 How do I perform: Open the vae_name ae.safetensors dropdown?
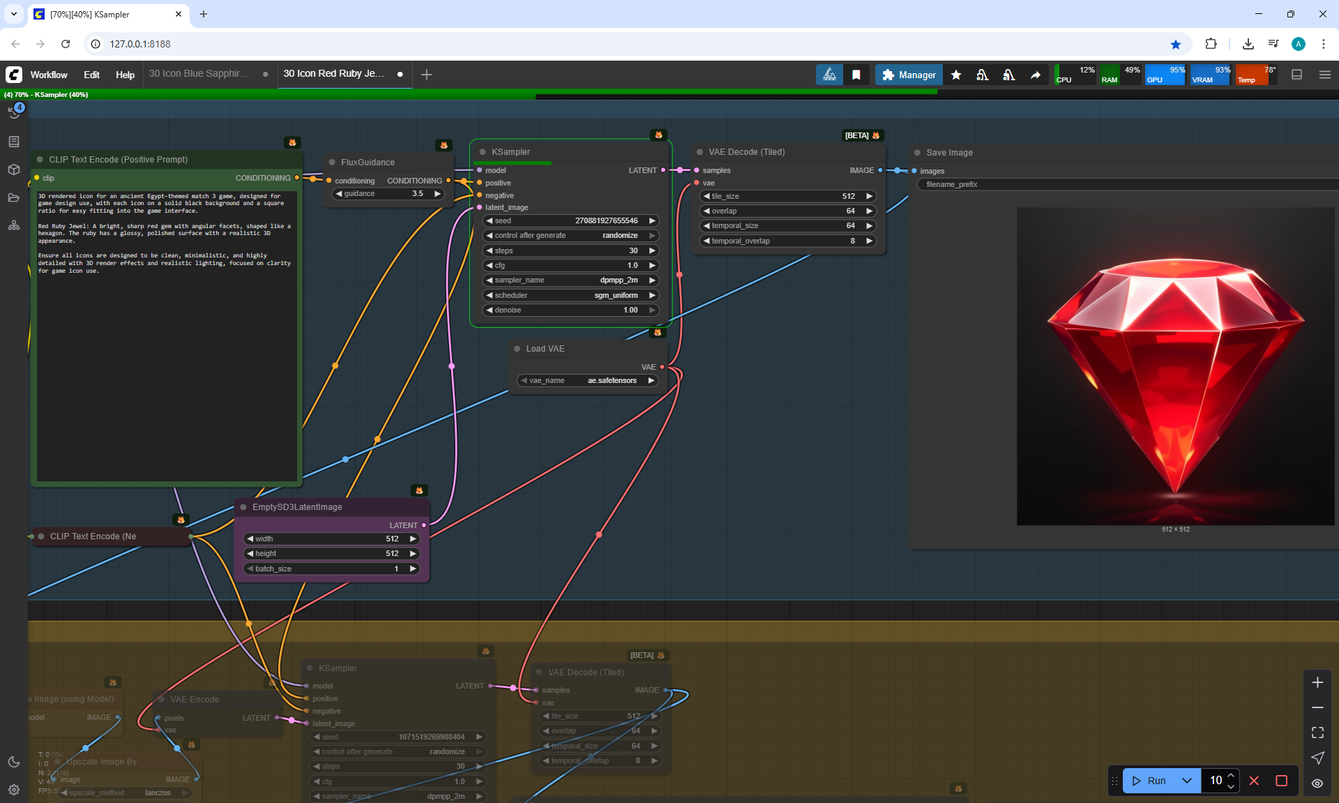tap(588, 380)
